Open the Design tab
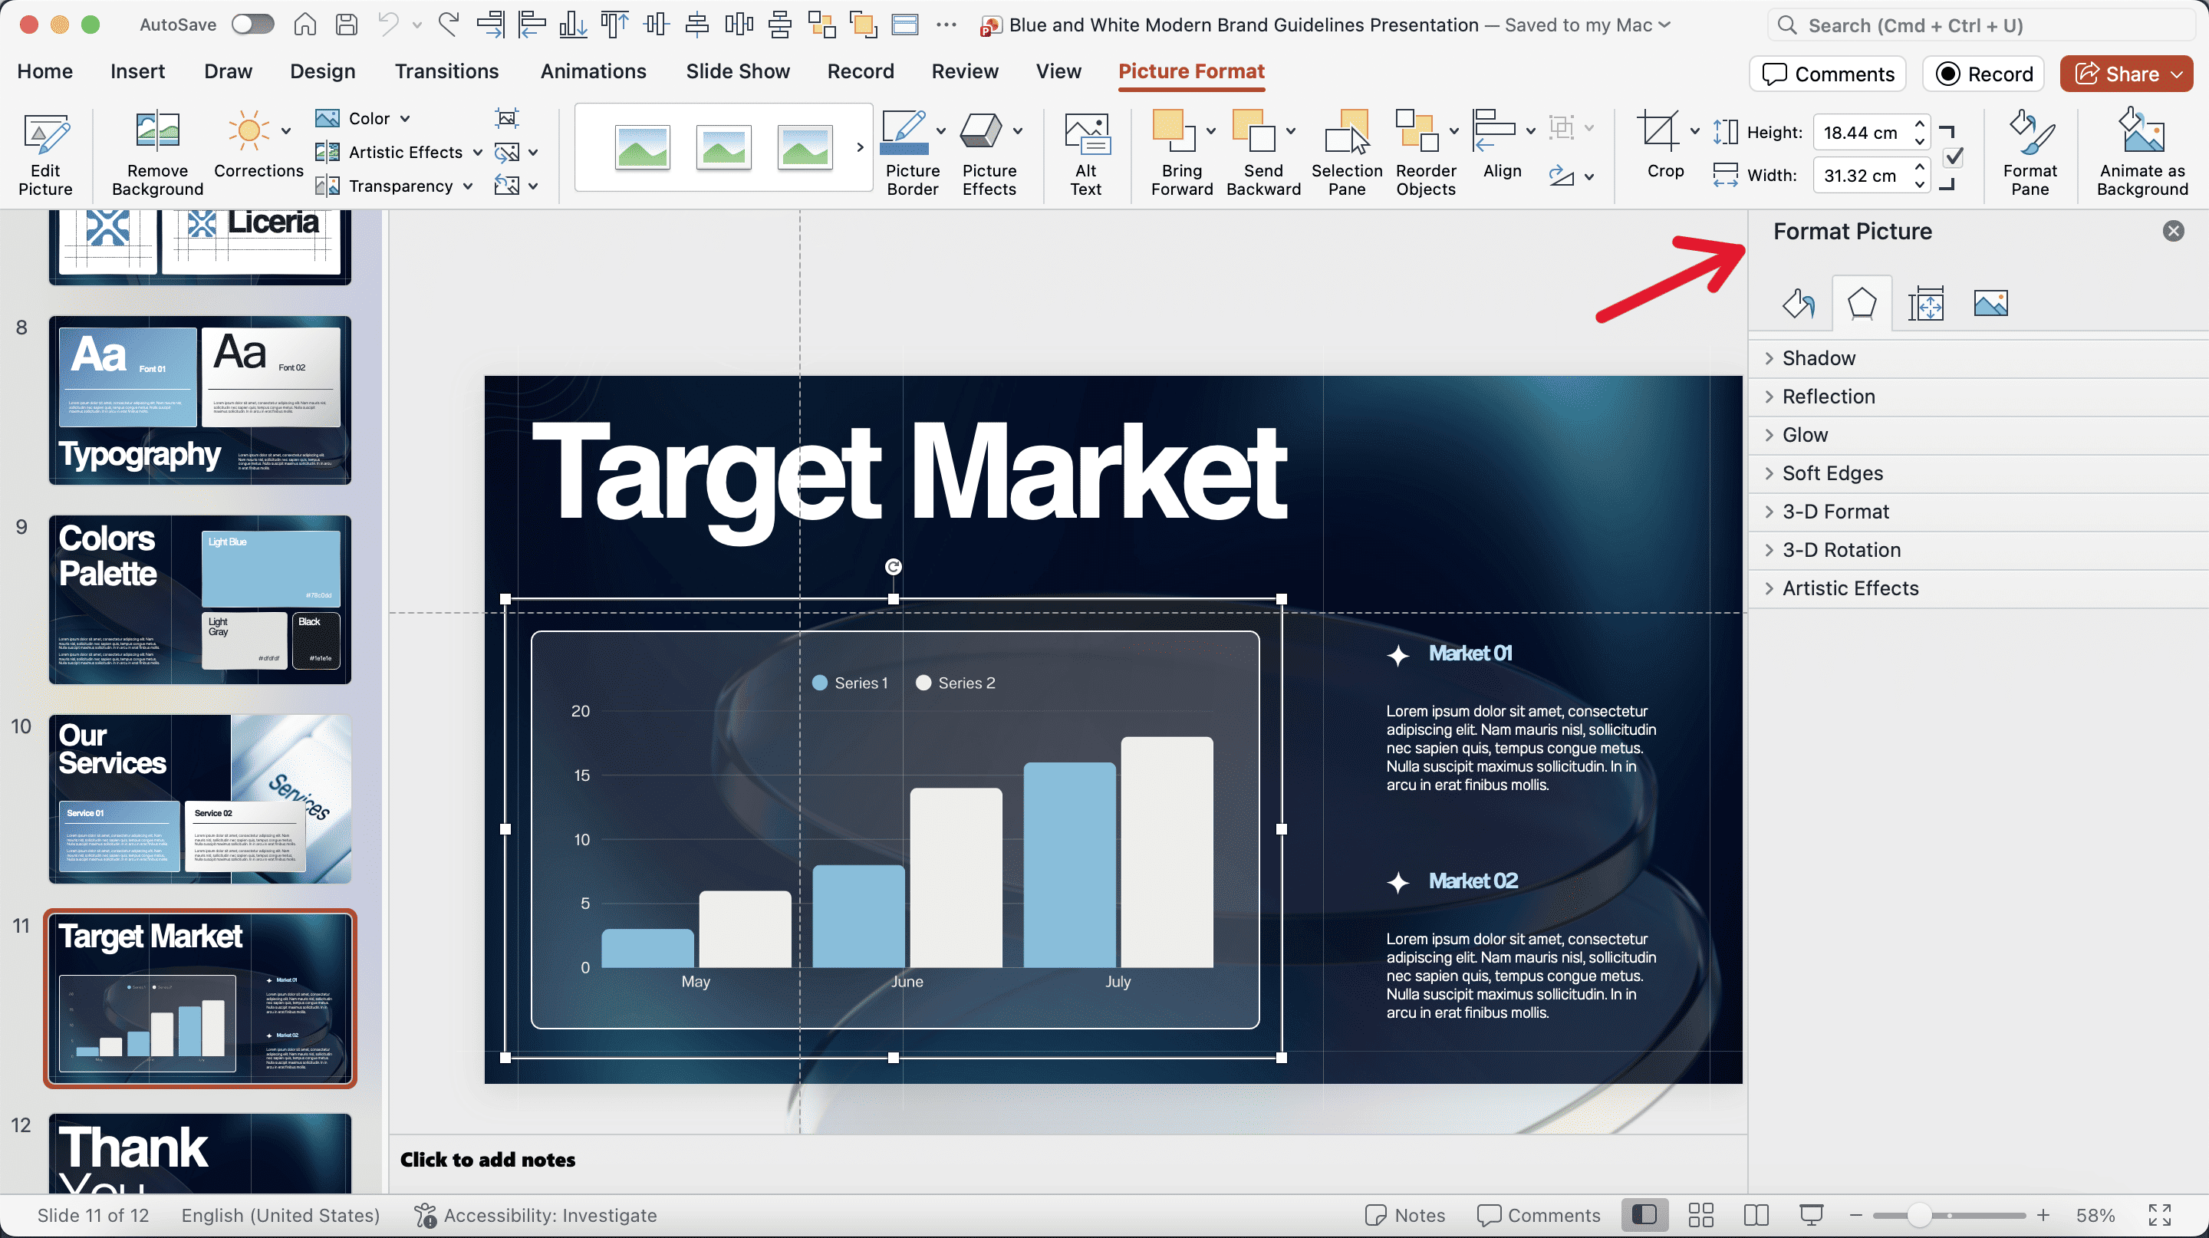Image resolution: width=2209 pixels, height=1238 pixels. (322, 71)
